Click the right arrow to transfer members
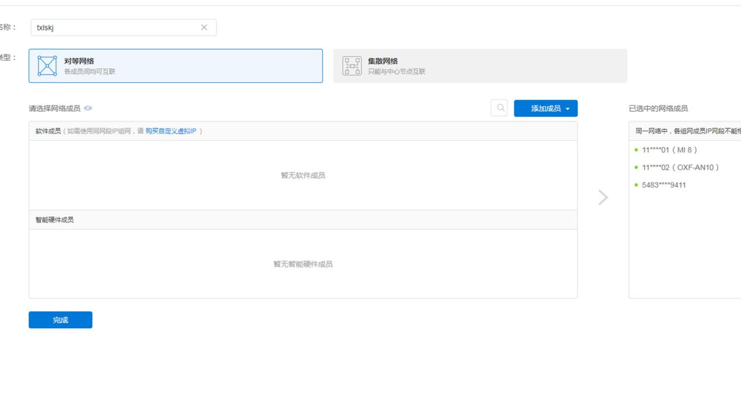Screen dimensions: 741x417 tap(603, 197)
